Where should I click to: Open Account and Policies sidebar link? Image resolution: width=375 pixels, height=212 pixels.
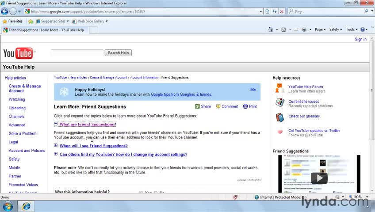27,151
